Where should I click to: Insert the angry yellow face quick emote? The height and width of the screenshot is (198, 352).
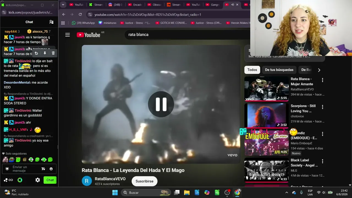point(24,159)
